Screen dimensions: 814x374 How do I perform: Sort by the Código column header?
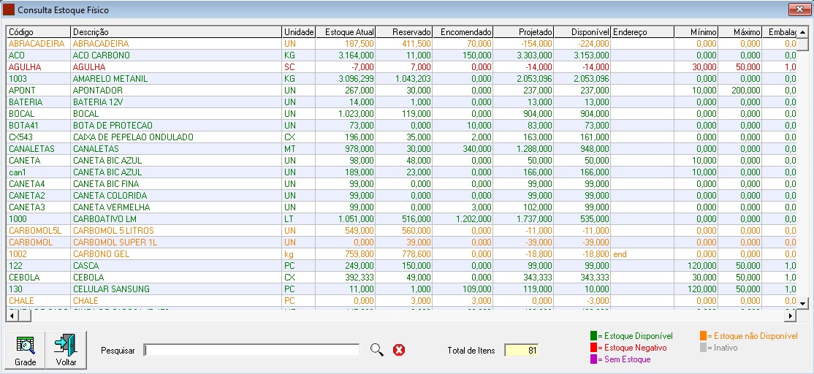click(38, 32)
